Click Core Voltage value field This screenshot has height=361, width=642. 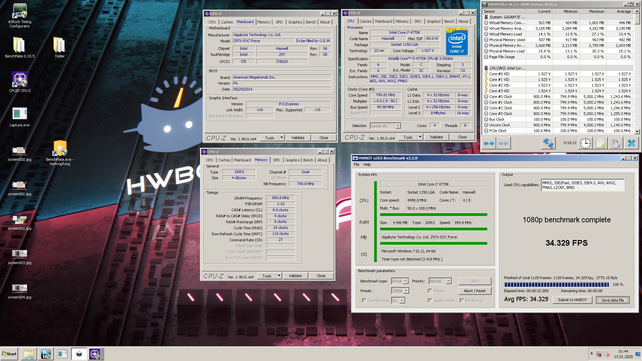pos(428,51)
